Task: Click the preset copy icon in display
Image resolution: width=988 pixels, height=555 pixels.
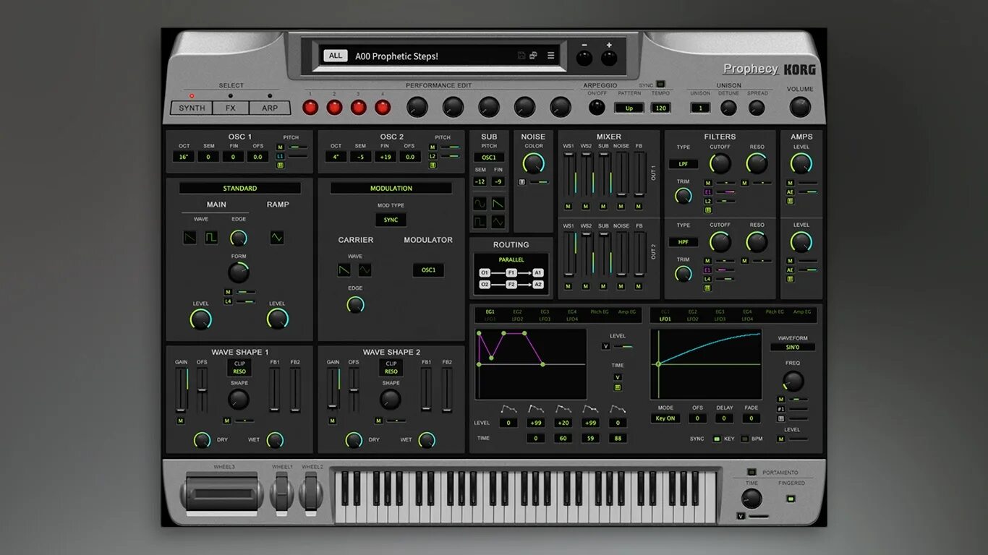Action: [x=534, y=56]
